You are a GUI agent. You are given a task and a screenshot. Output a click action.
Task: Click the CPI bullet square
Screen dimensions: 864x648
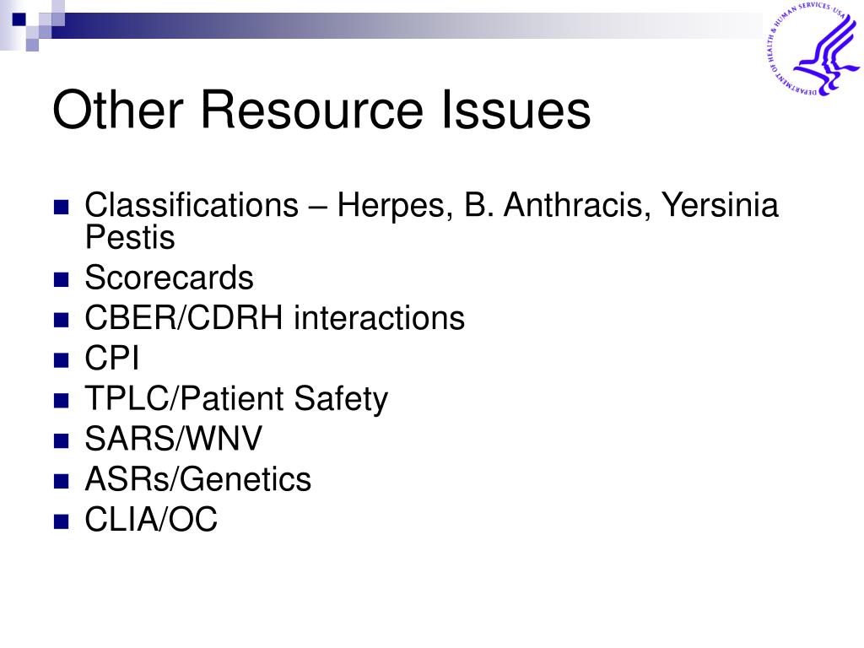point(61,360)
